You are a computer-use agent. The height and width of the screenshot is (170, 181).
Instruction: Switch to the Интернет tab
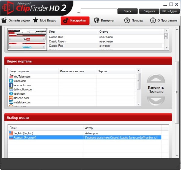click(104, 21)
